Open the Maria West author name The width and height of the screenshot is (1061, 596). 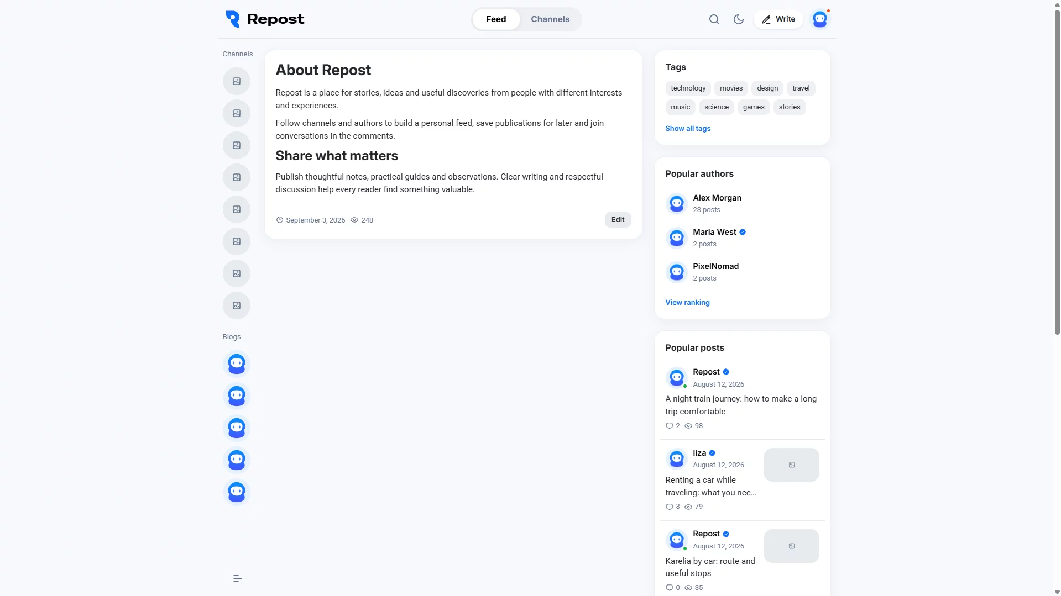pos(714,232)
